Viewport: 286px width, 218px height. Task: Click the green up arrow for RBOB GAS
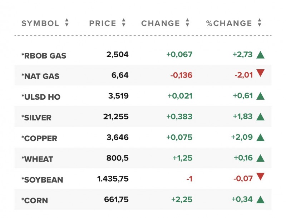pos(260,55)
